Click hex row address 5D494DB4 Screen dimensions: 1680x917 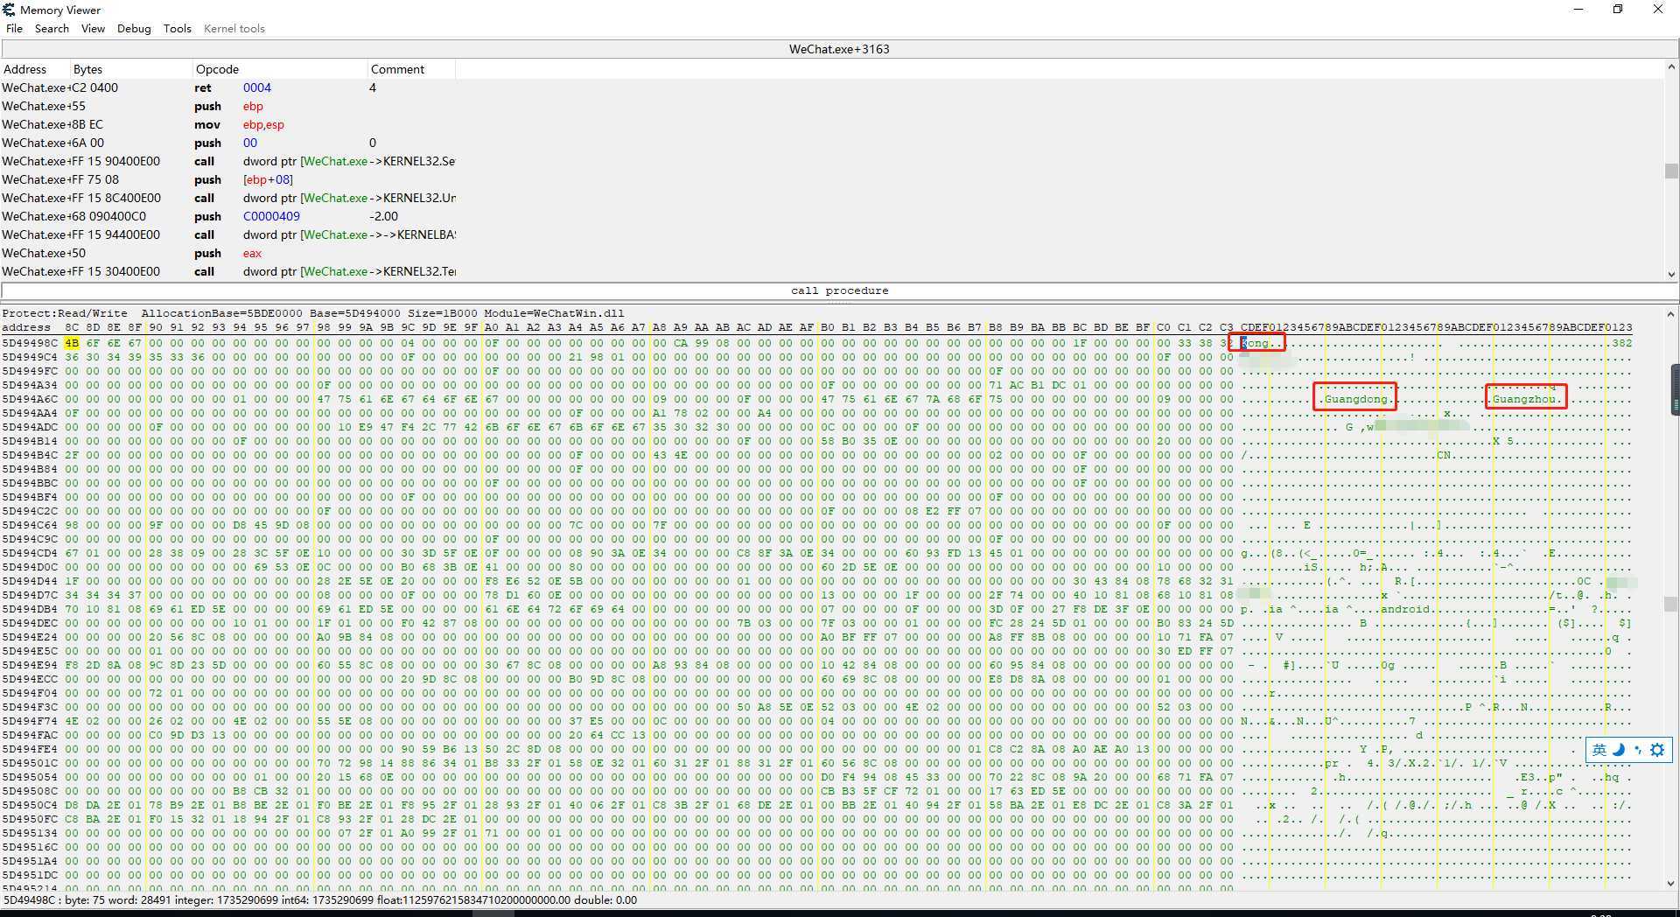coord(30,609)
